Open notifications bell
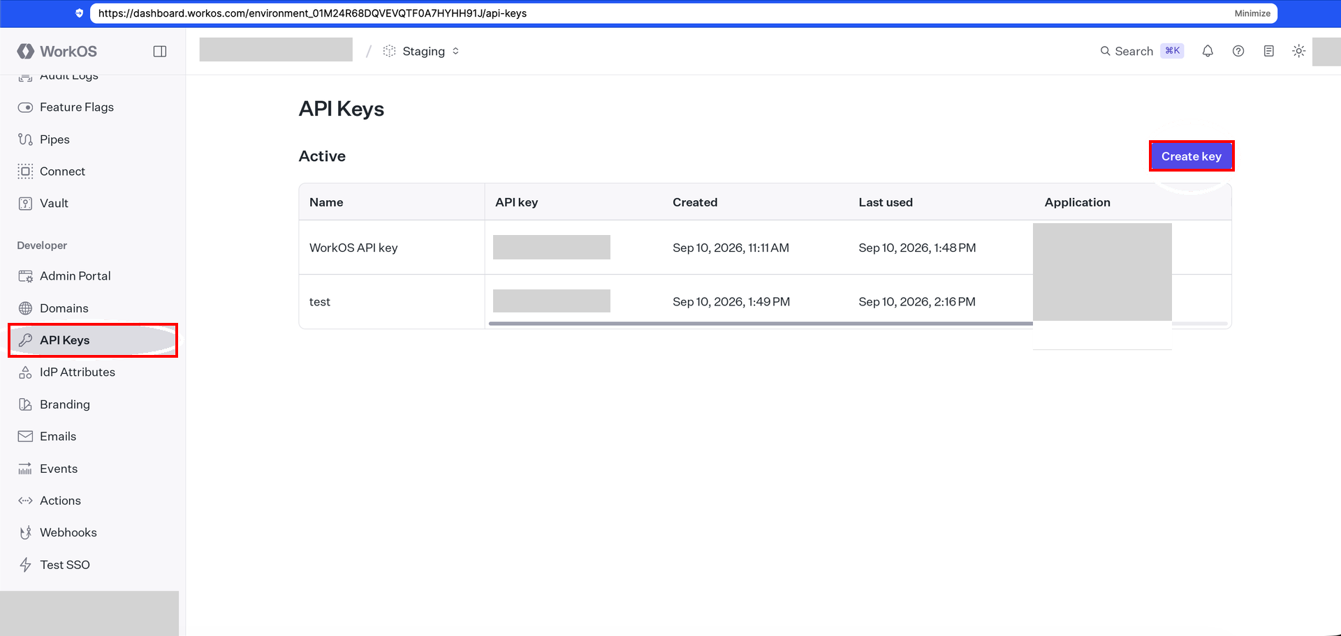1341x636 pixels. coord(1208,51)
